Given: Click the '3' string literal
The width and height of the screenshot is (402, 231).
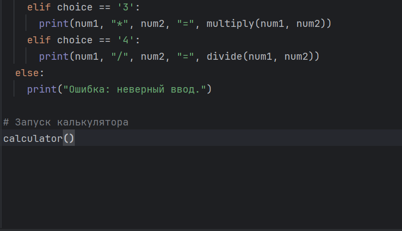Looking at the screenshot, I should pos(126,7).
